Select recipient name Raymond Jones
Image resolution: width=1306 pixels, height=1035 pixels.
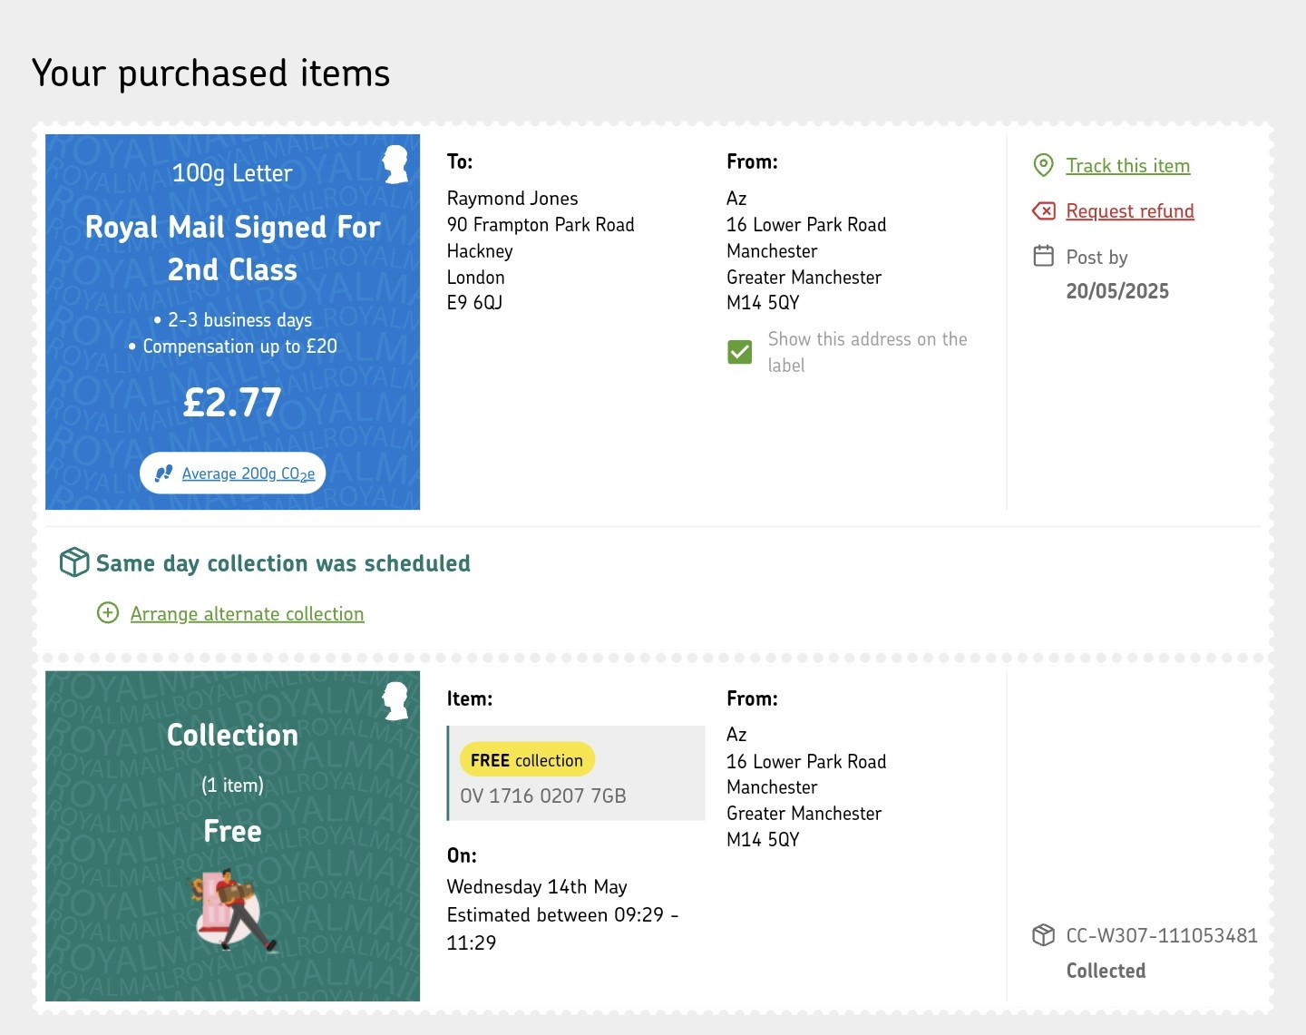512,199
